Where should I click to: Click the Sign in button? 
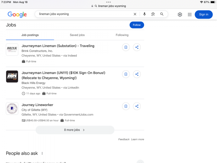coord(203,14)
